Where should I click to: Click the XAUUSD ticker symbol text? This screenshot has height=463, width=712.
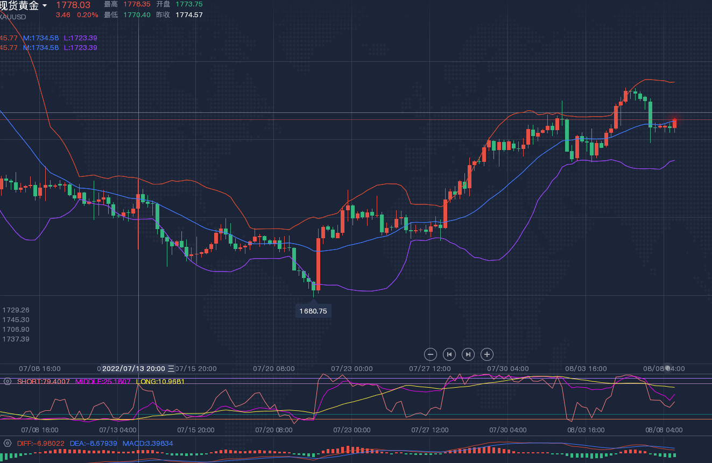(x=13, y=17)
